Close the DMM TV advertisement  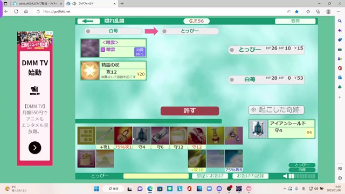(51, 33)
